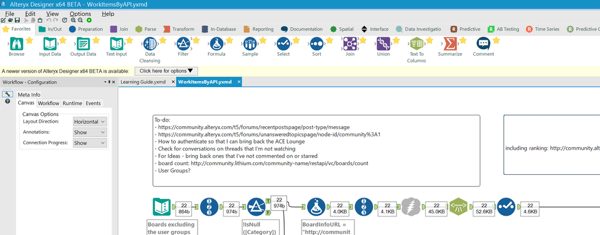Image resolution: width=600 pixels, height=235 pixels.
Task: Pick the Input Data tool
Action: (50, 44)
